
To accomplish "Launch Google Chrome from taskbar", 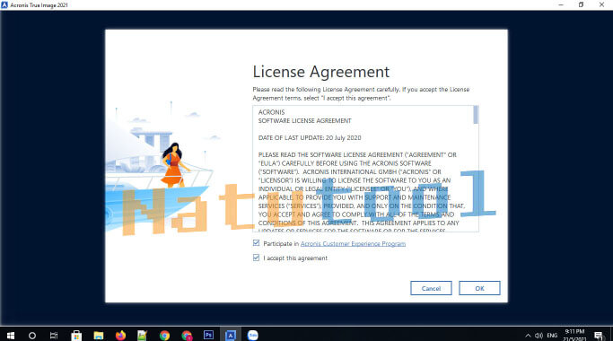I will (x=164, y=335).
